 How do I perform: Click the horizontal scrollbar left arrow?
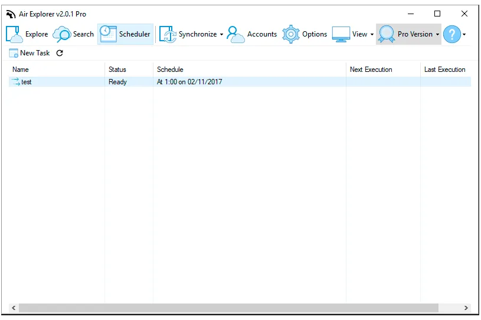click(14, 308)
